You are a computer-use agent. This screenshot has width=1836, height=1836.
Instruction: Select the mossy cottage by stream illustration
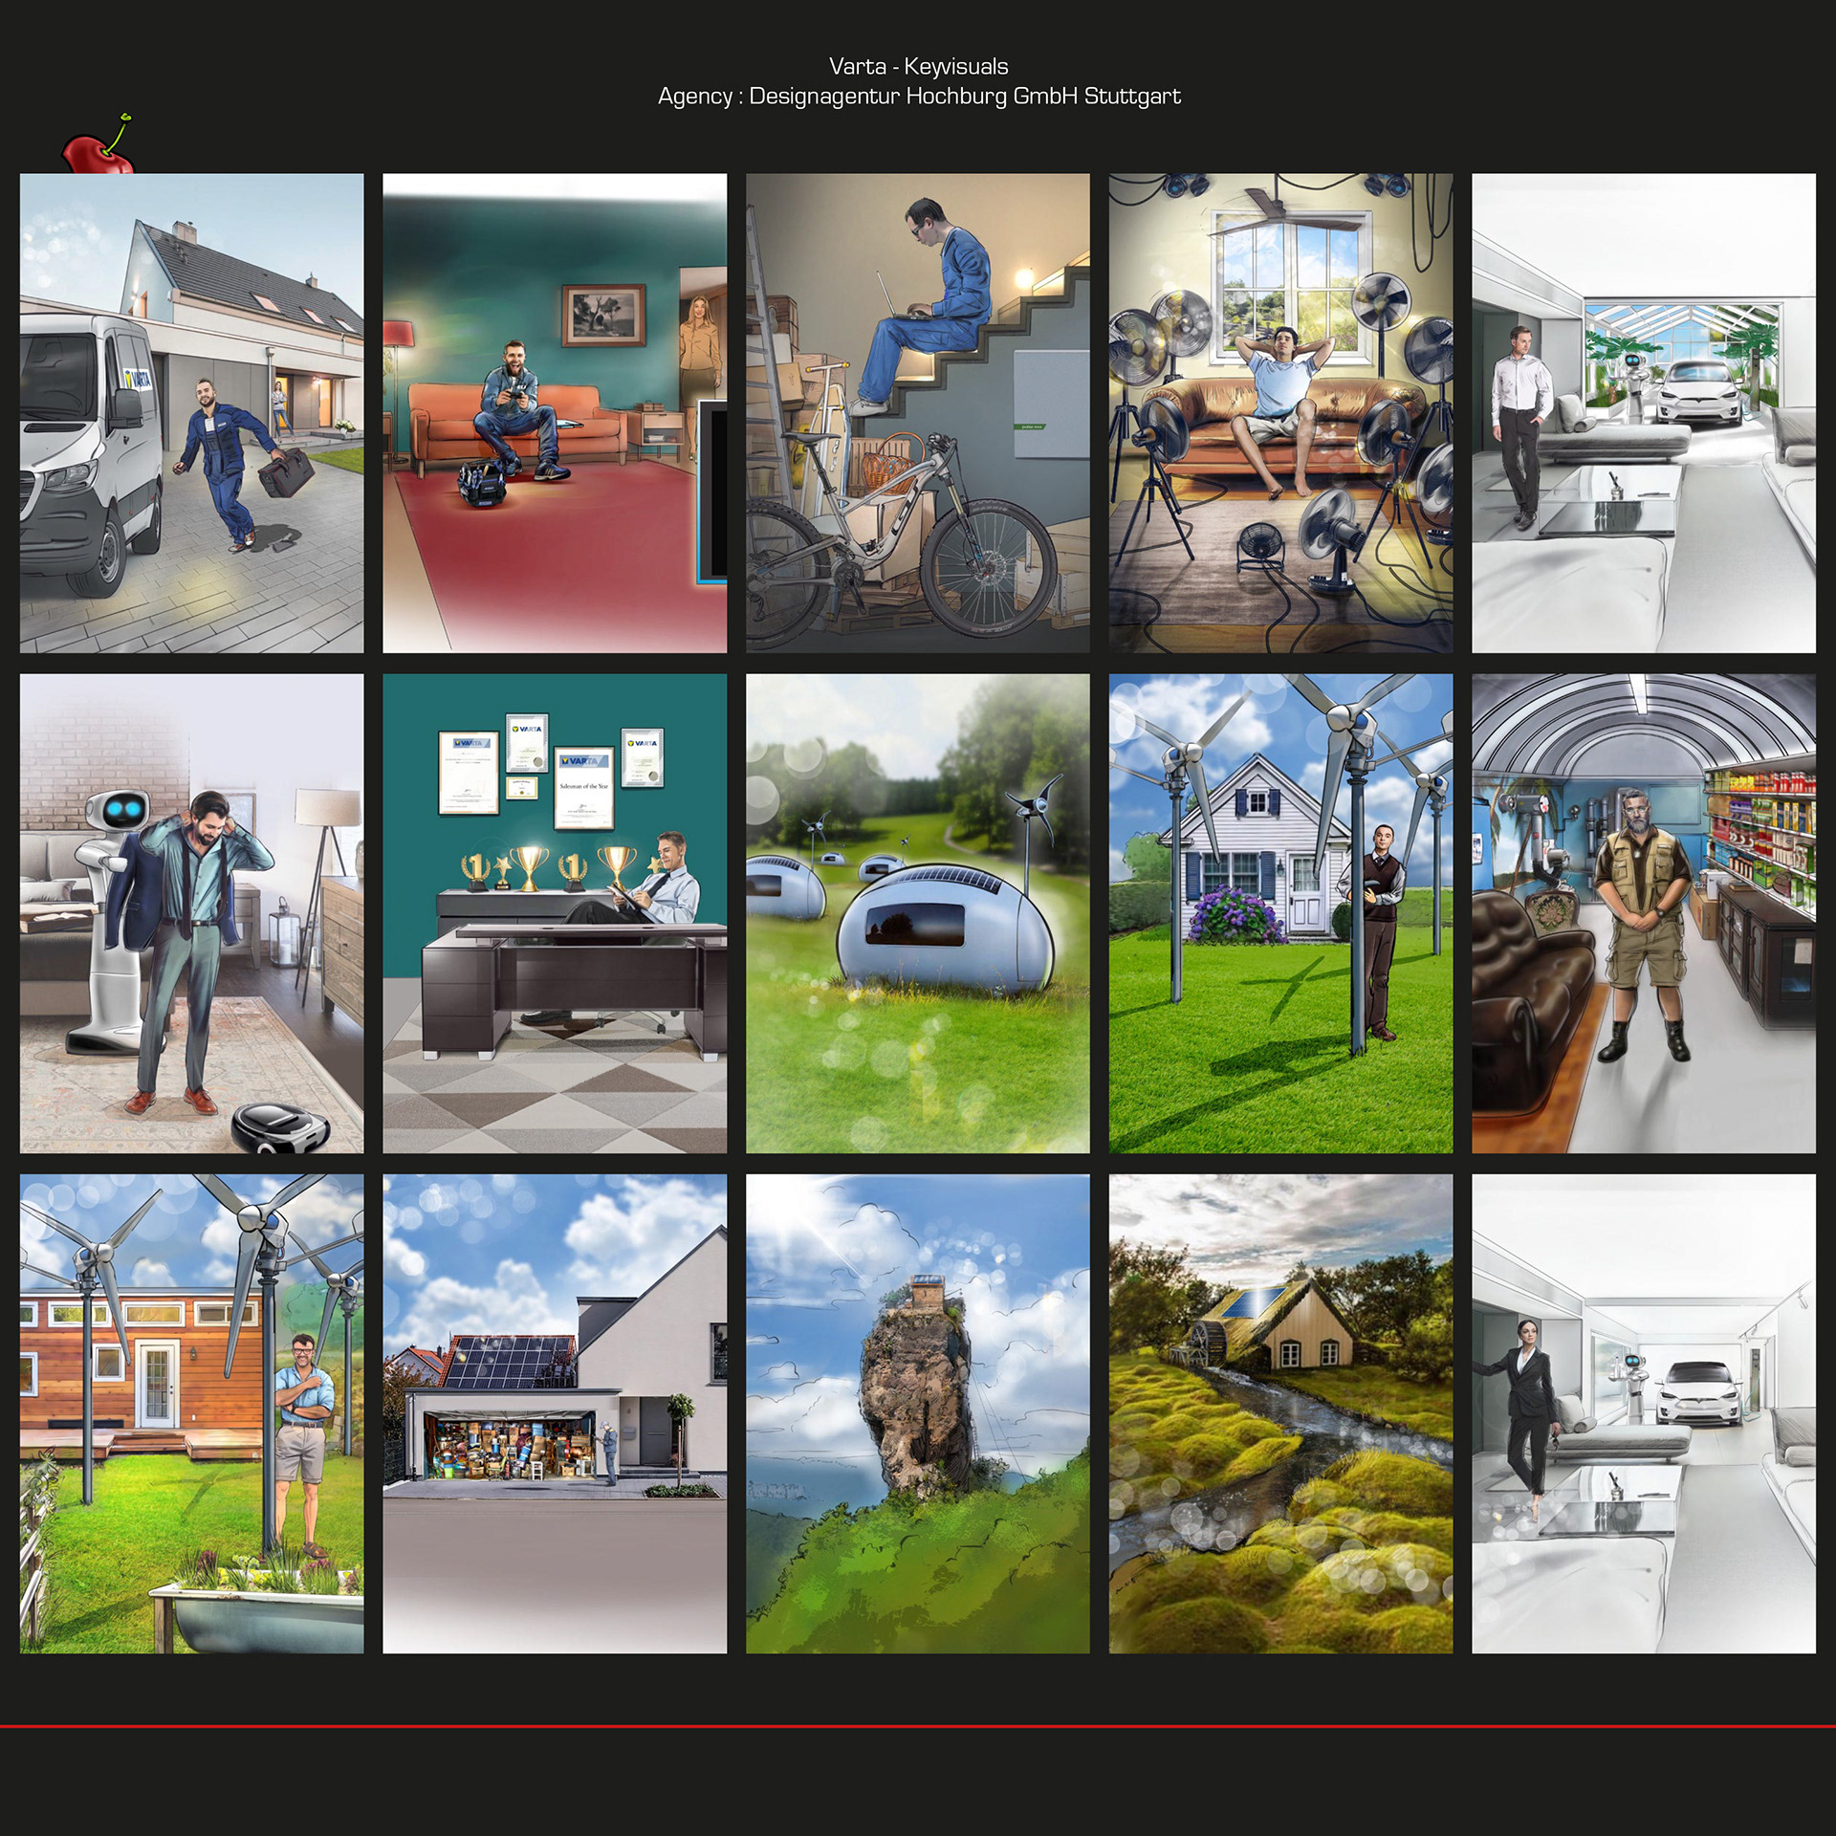1280,1413
